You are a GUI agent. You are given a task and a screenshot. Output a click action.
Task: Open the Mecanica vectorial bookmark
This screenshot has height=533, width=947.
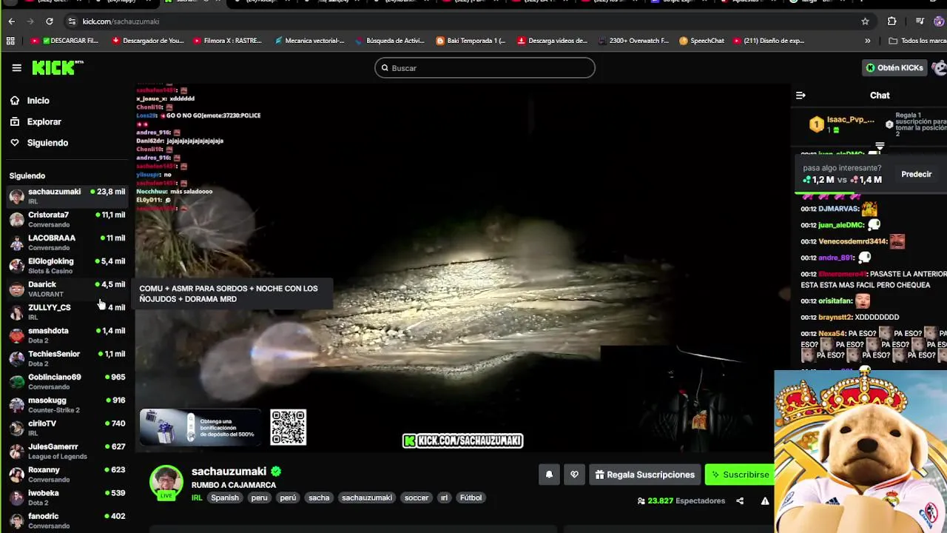click(x=309, y=41)
